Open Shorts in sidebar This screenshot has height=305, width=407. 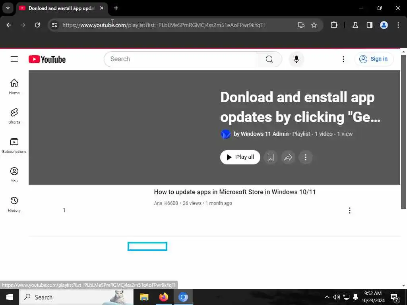14,116
